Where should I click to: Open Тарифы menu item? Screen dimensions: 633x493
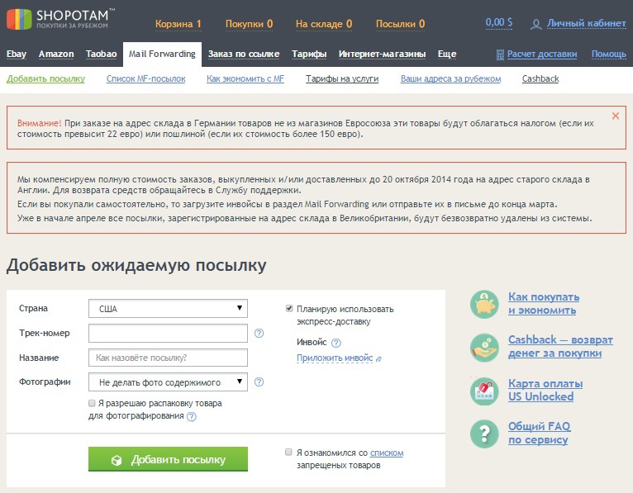click(309, 54)
